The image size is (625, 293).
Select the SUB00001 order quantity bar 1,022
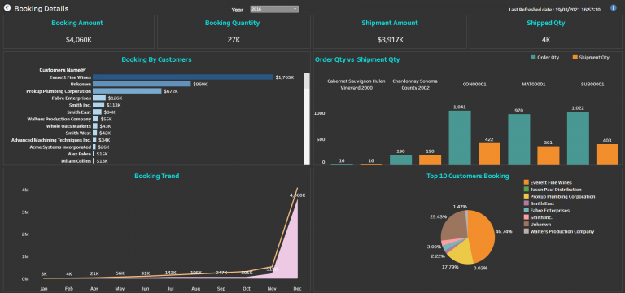pos(578,138)
